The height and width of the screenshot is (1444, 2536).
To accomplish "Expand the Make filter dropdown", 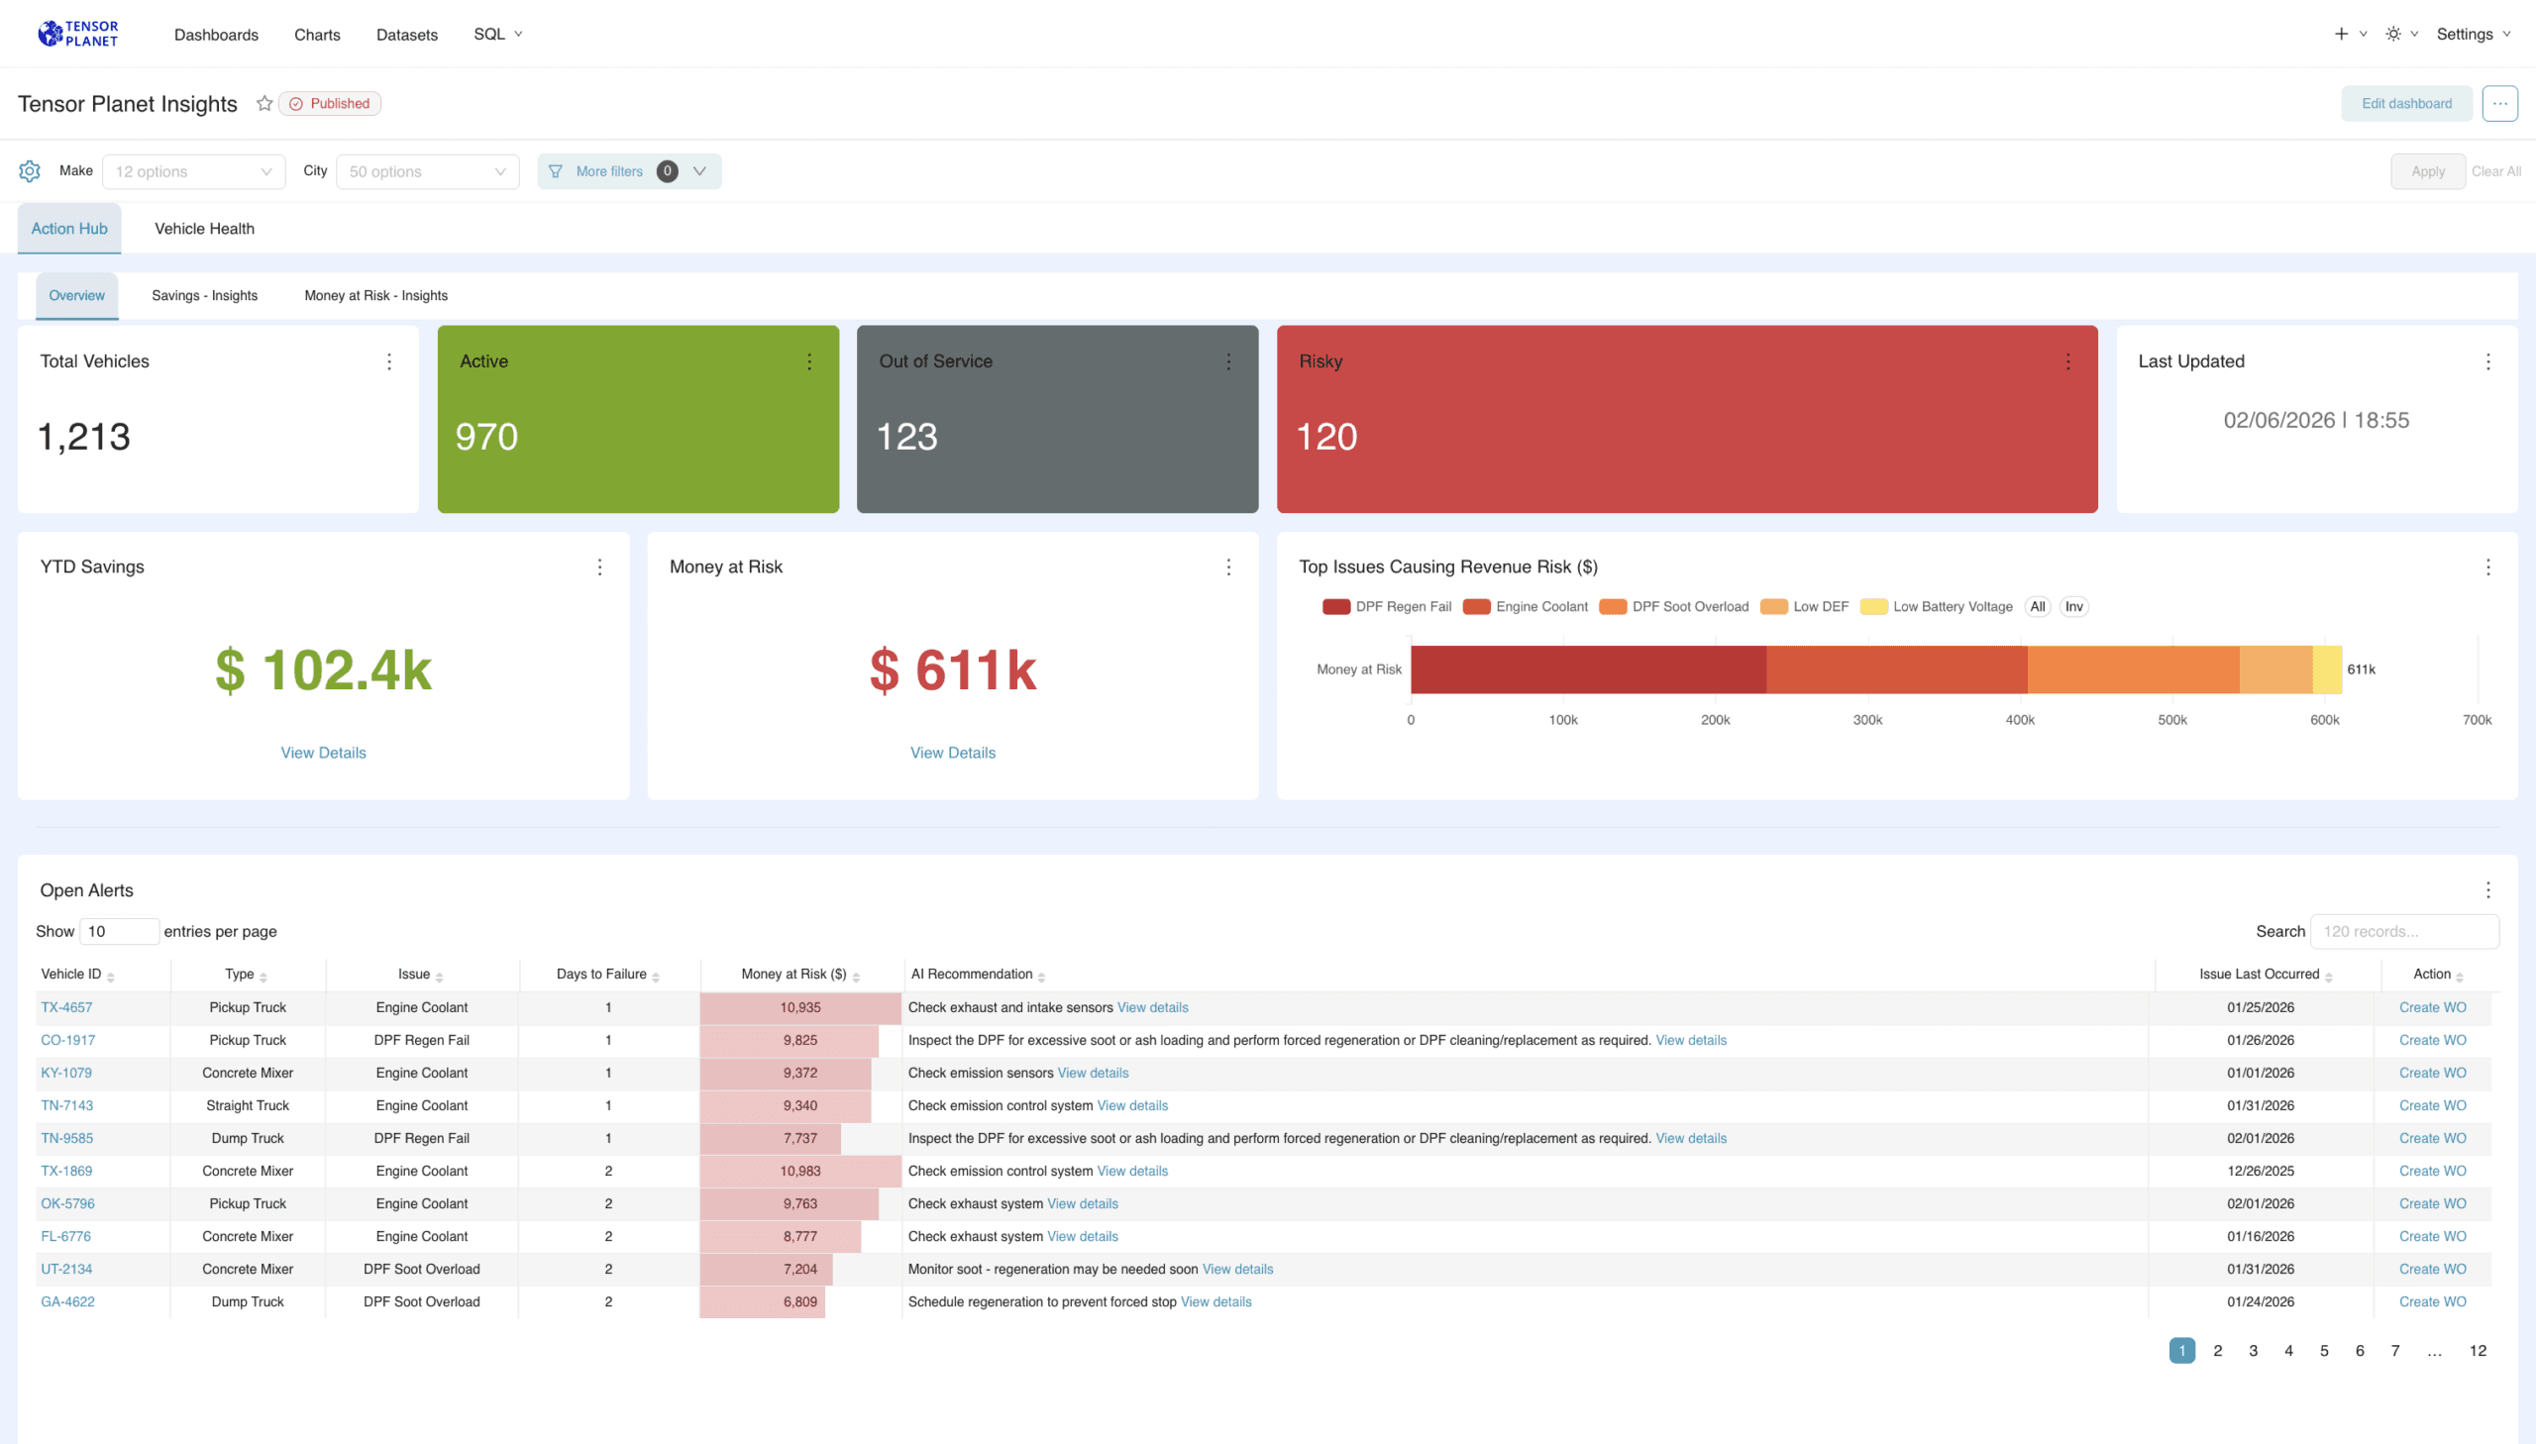I will point(193,171).
